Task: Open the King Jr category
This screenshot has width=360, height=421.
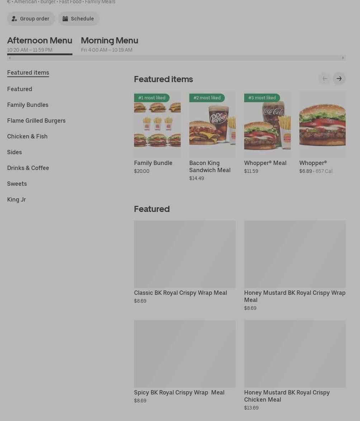Action: (x=16, y=200)
